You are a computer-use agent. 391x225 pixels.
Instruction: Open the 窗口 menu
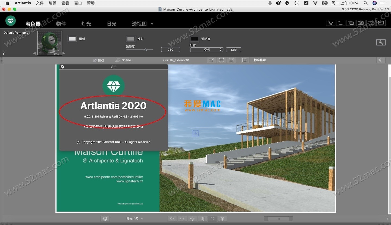click(78, 3)
